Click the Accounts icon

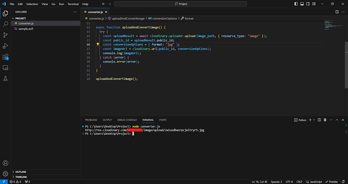[x=5, y=163]
